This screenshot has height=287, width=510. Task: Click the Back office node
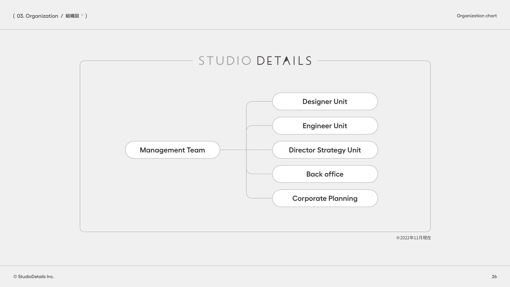[325, 174]
